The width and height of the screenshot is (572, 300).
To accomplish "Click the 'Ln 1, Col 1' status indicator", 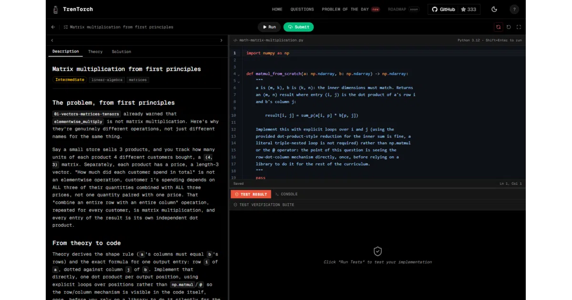I will click(511, 184).
